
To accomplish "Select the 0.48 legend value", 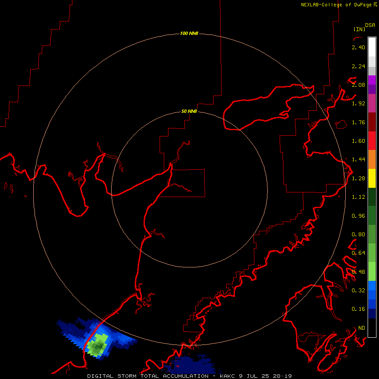I will [358, 272].
